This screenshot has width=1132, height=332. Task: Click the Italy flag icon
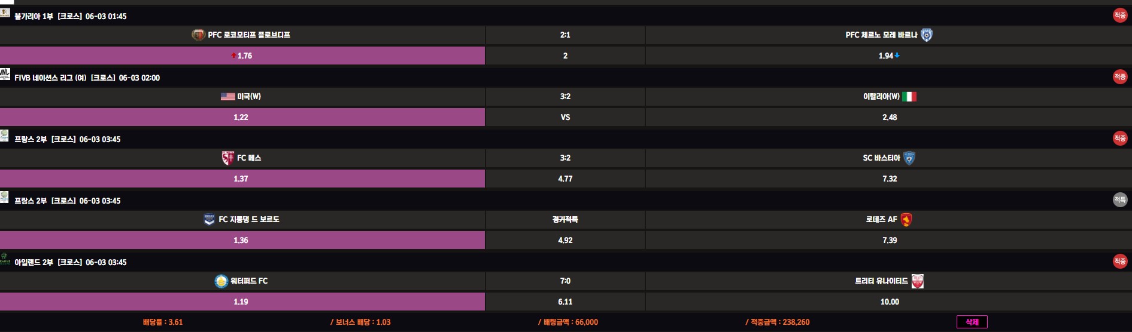[909, 97]
